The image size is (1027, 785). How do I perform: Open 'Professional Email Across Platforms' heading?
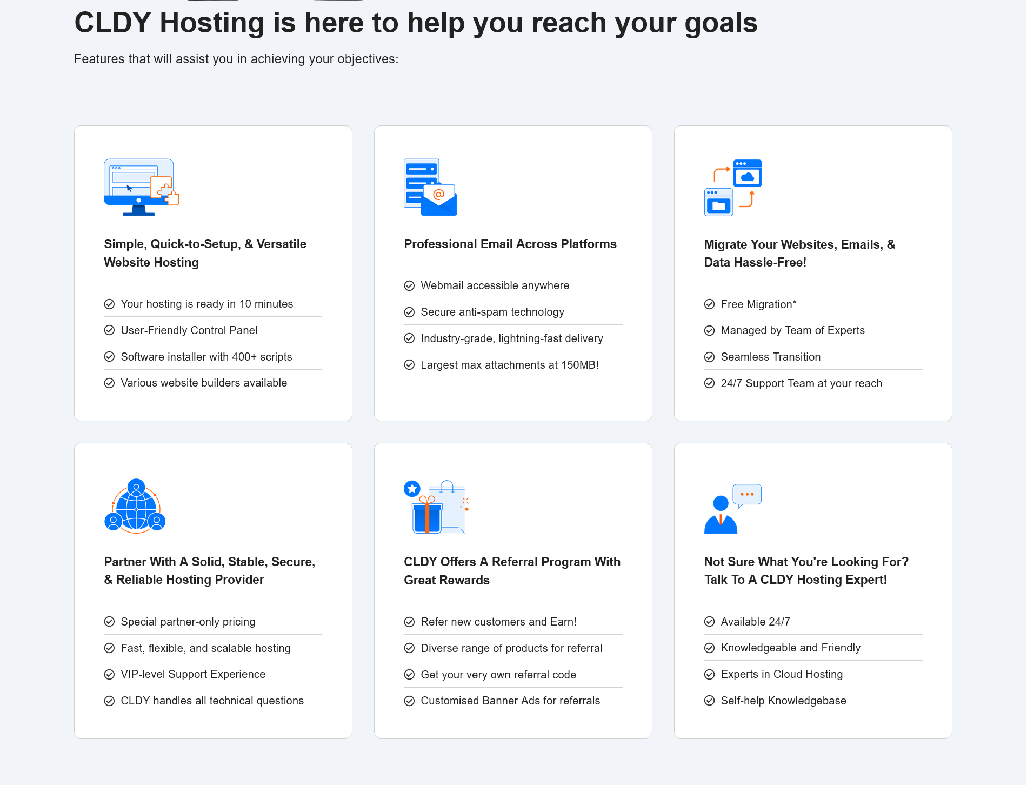510,244
